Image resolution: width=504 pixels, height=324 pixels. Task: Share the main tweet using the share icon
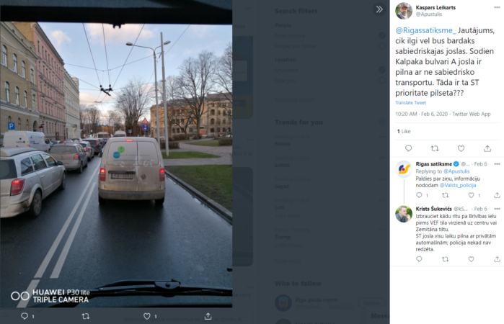[487, 148]
